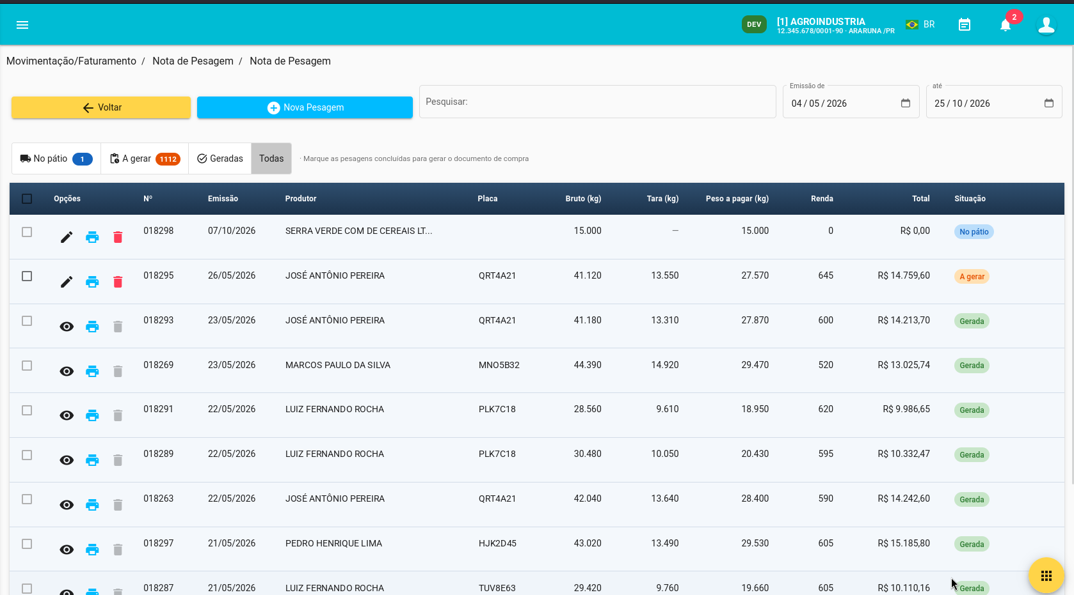This screenshot has width=1074, height=595.
Task: Print weighing note 018295
Action: point(92,282)
